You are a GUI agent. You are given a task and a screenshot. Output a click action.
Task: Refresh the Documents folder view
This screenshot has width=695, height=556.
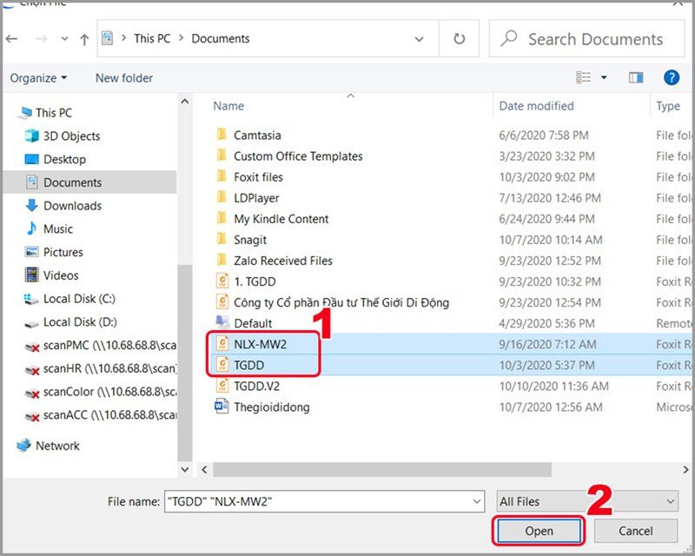click(x=459, y=38)
